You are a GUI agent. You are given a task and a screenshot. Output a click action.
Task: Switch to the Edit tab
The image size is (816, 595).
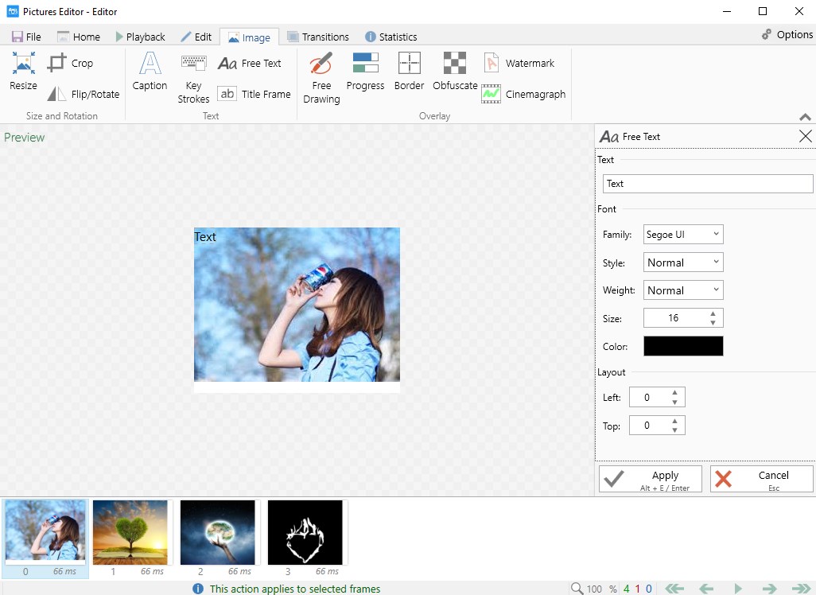[196, 37]
